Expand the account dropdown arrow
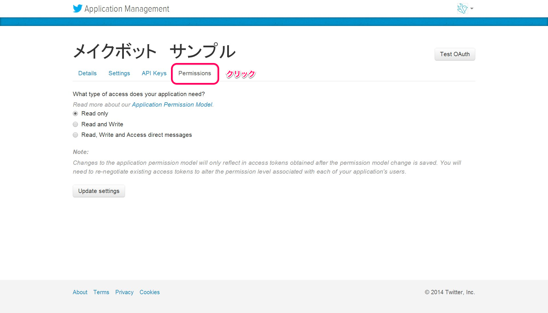The height and width of the screenshot is (313, 548). [x=472, y=9]
